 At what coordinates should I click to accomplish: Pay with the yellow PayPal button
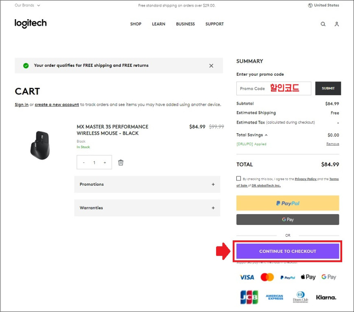click(x=288, y=203)
